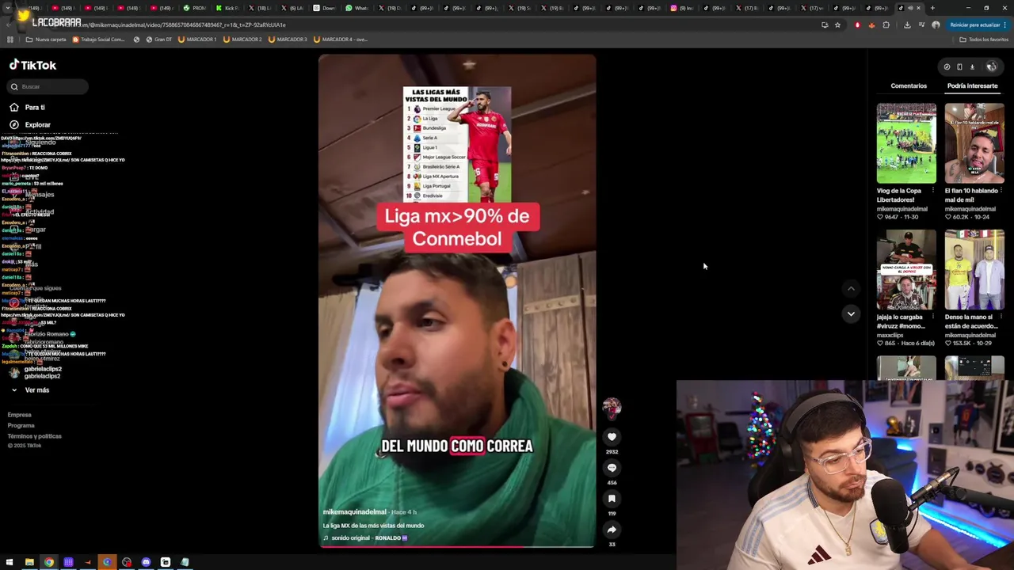Share the video with the arrow icon
Viewport: 1014px width, 570px height.
612,530
